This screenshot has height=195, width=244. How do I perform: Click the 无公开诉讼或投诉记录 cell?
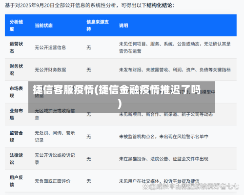55,159
